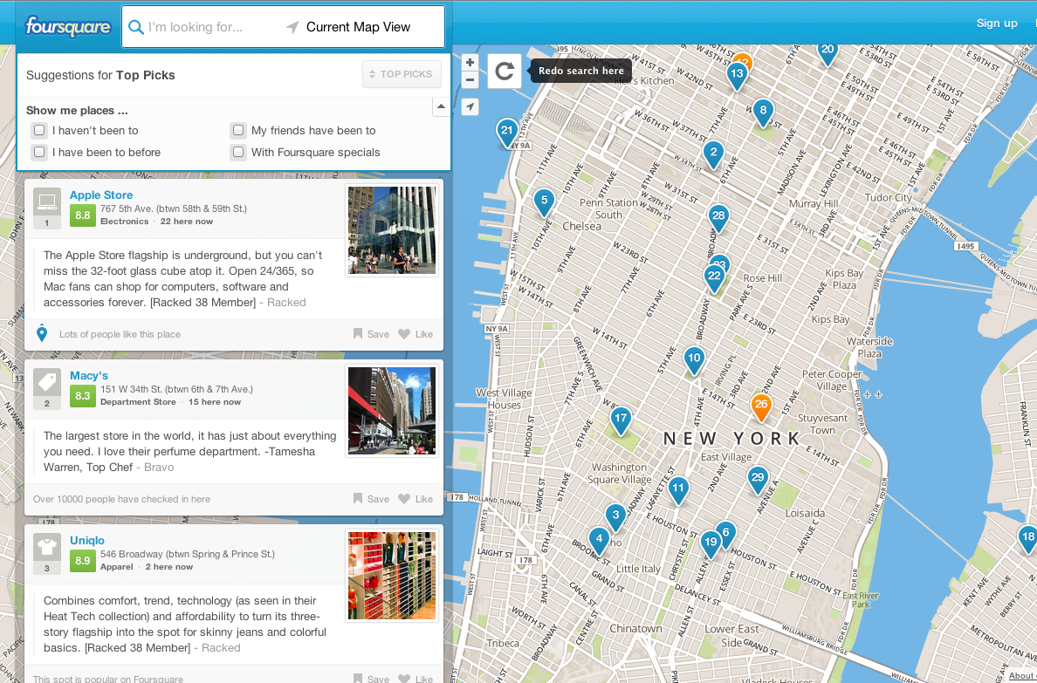Select orange map pin number 26
This screenshot has width=1037, height=683.
(x=761, y=406)
